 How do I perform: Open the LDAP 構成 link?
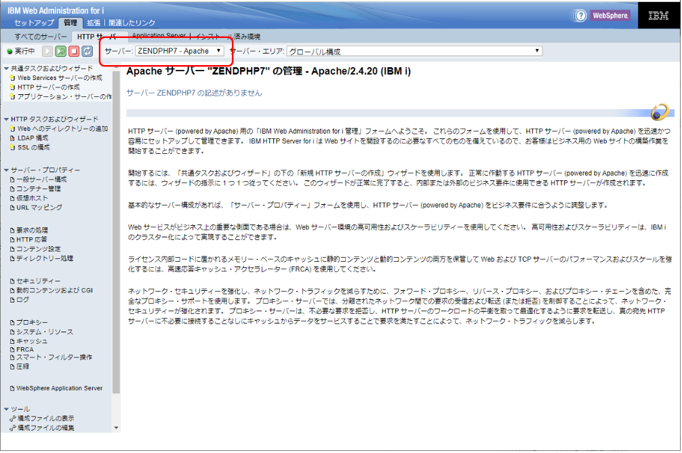(33, 138)
